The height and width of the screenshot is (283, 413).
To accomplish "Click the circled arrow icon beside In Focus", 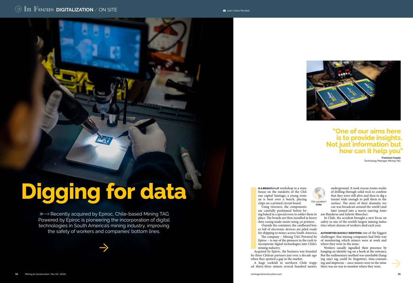I will coord(18,9).
